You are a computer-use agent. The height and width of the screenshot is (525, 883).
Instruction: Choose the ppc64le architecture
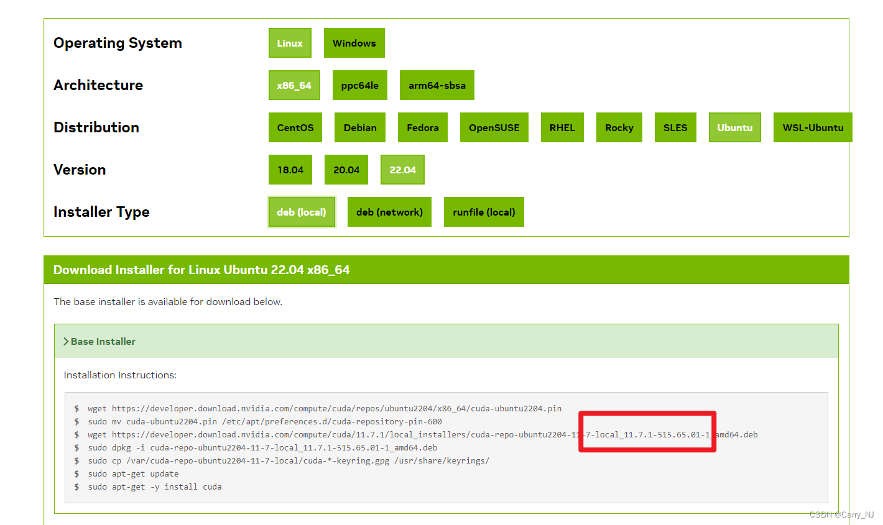(x=359, y=85)
